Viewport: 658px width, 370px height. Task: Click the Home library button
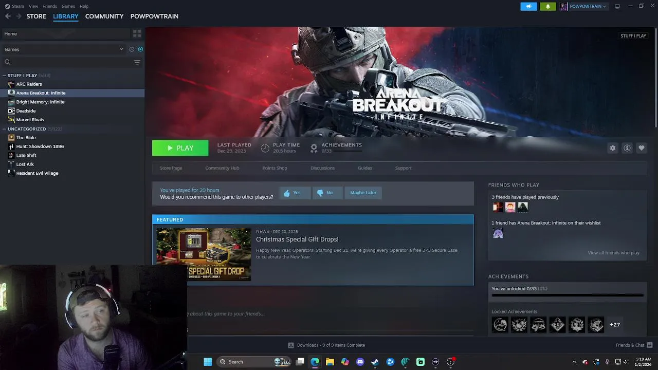[65, 33]
